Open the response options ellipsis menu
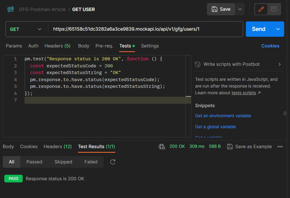This screenshot has width=290, height=198. (x=280, y=147)
